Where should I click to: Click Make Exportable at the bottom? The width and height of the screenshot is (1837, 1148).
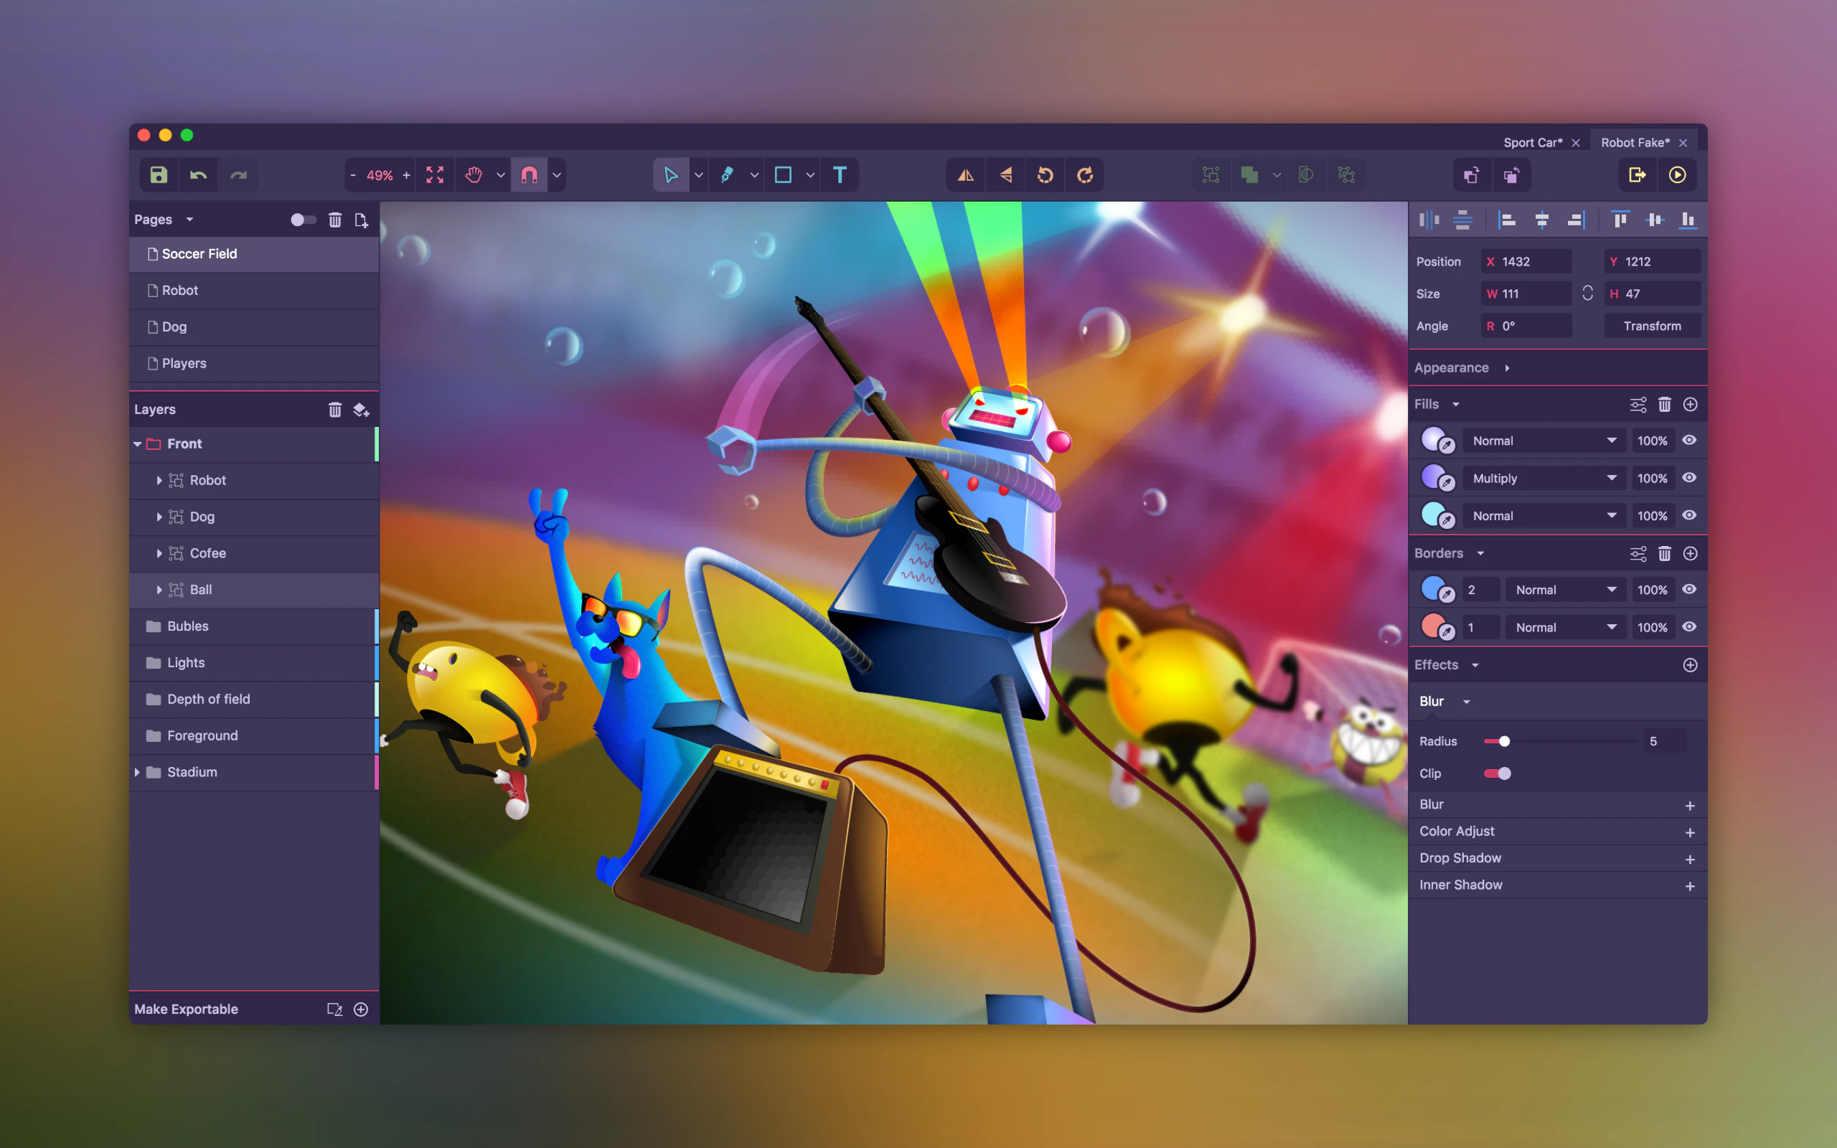[185, 1009]
